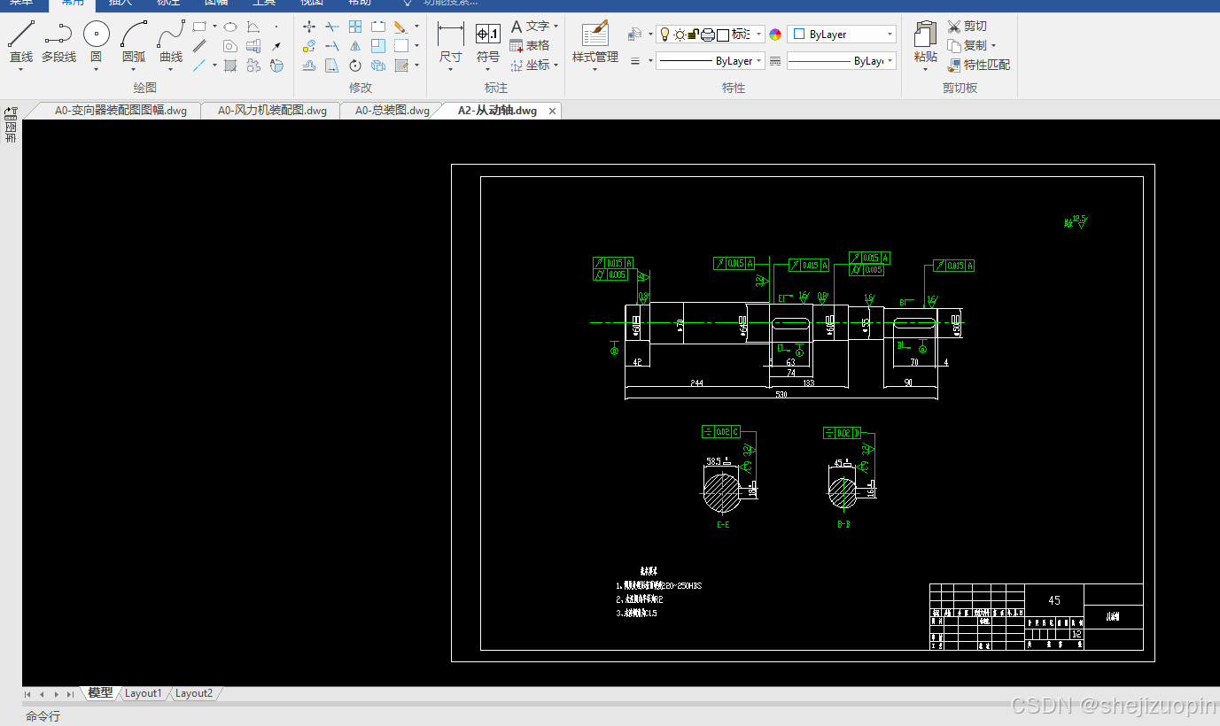Select the Polygon tool icon
Screen dimensions: 1220x726
pos(230,46)
